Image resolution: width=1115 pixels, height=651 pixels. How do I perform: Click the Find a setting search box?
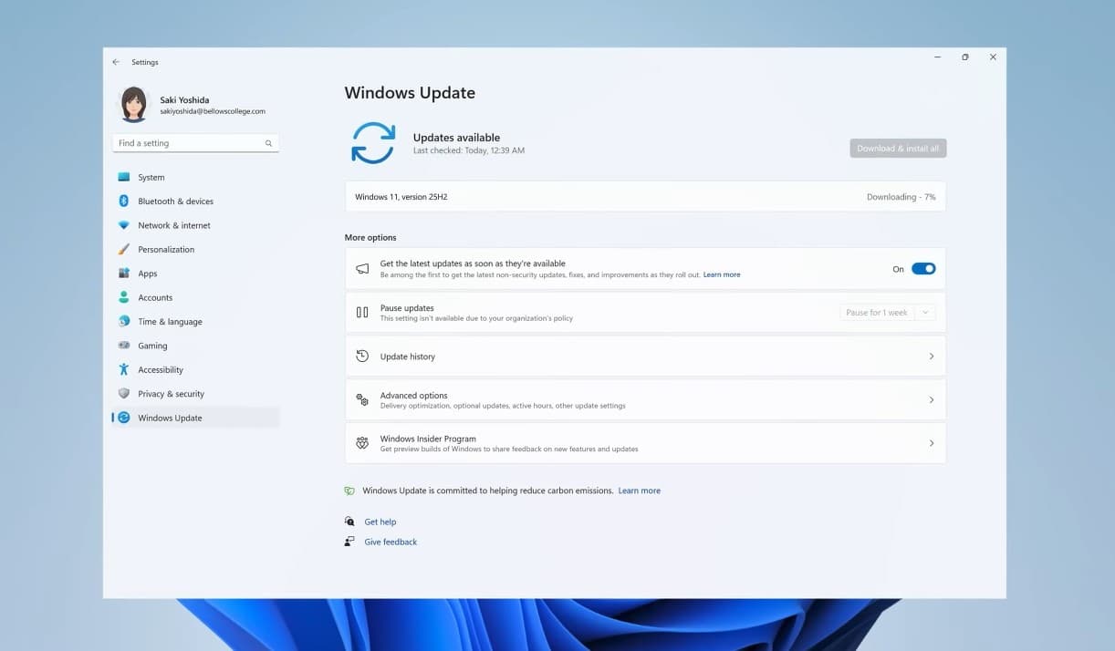[x=190, y=143]
